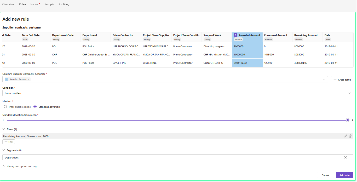Remove Awarded Amount chip with X
The height and width of the screenshot is (182, 357).
tap(28, 79)
